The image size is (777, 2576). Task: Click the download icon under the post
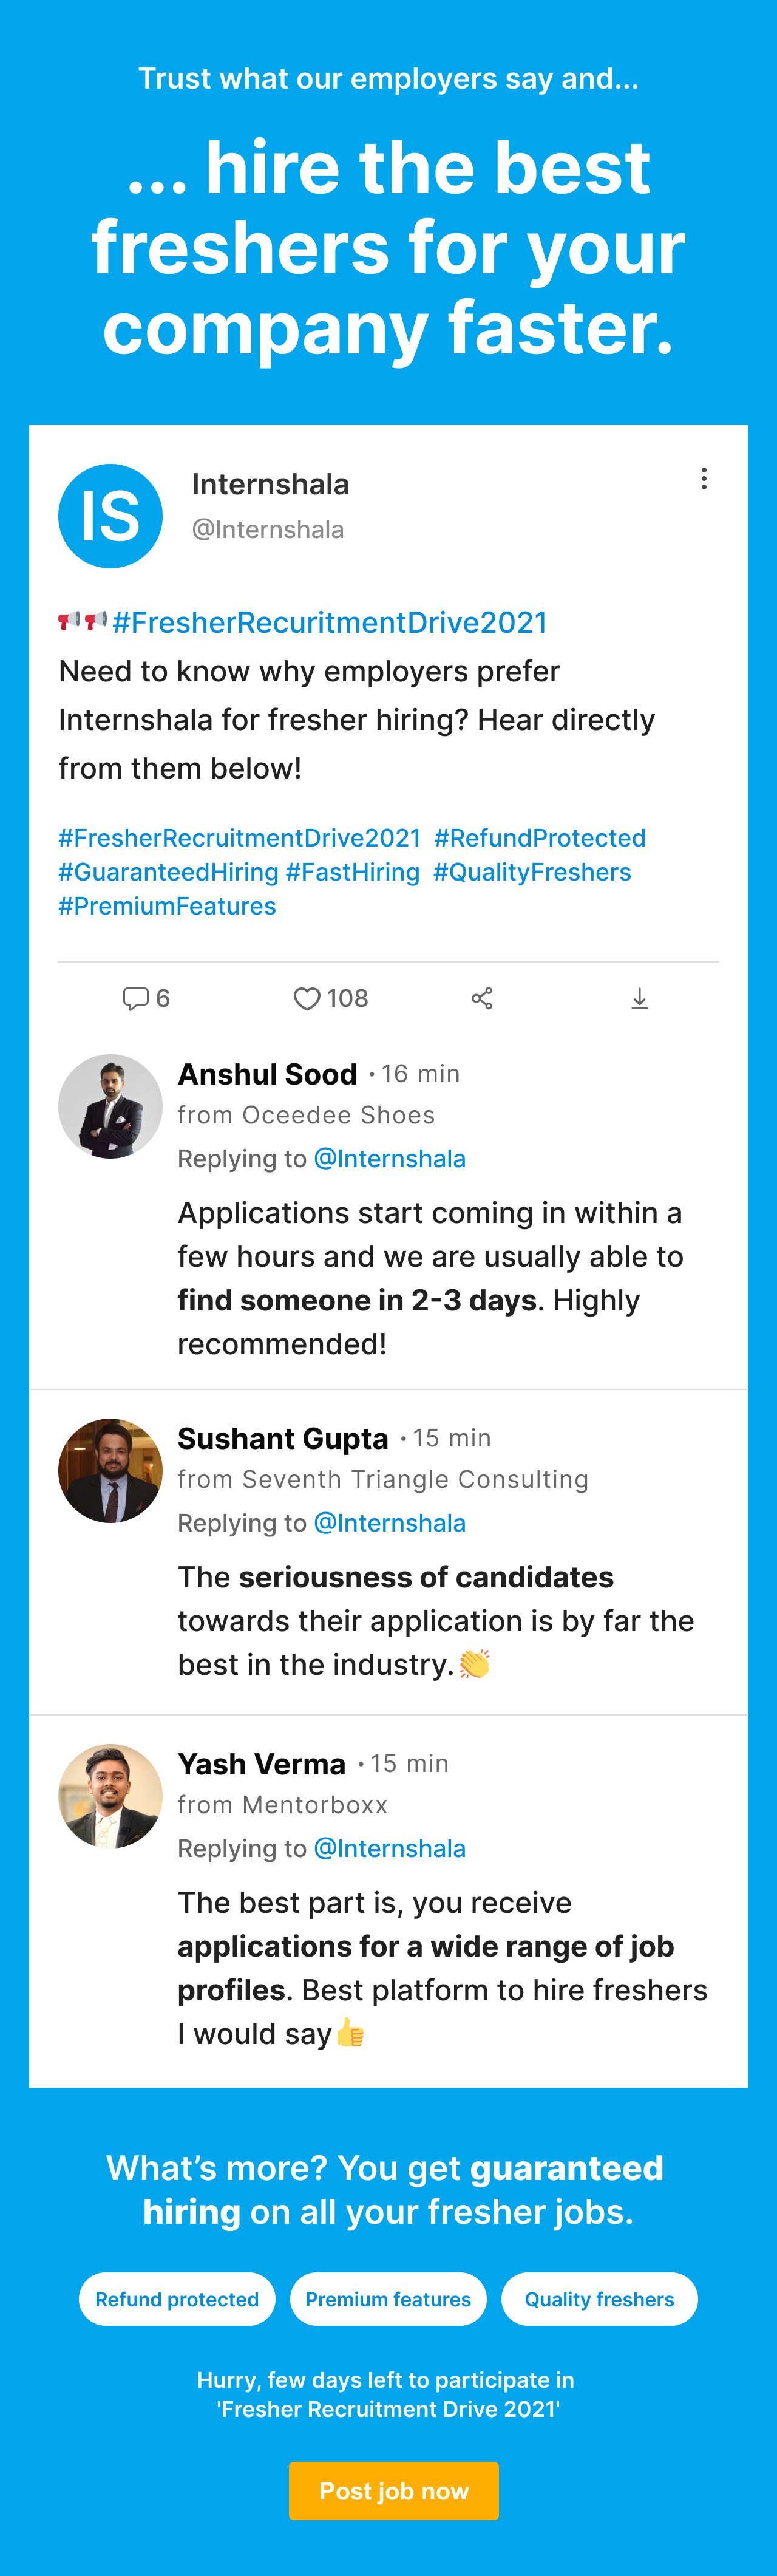[640, 998]
